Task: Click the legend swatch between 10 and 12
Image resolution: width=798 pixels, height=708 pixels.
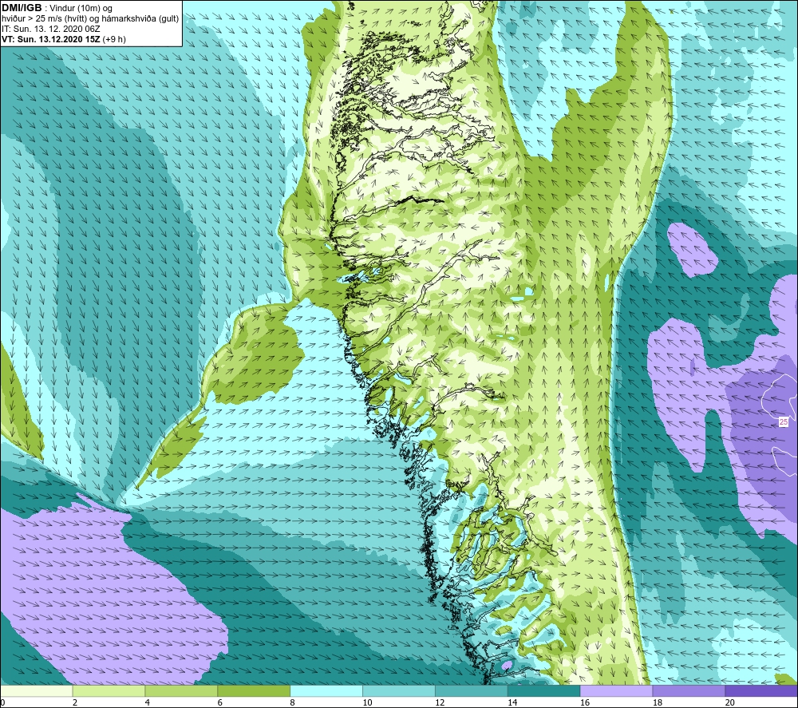Action: [x=399, y=690]
